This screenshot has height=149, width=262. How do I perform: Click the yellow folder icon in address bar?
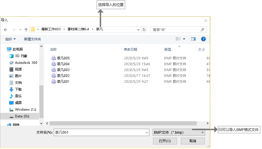33,29
